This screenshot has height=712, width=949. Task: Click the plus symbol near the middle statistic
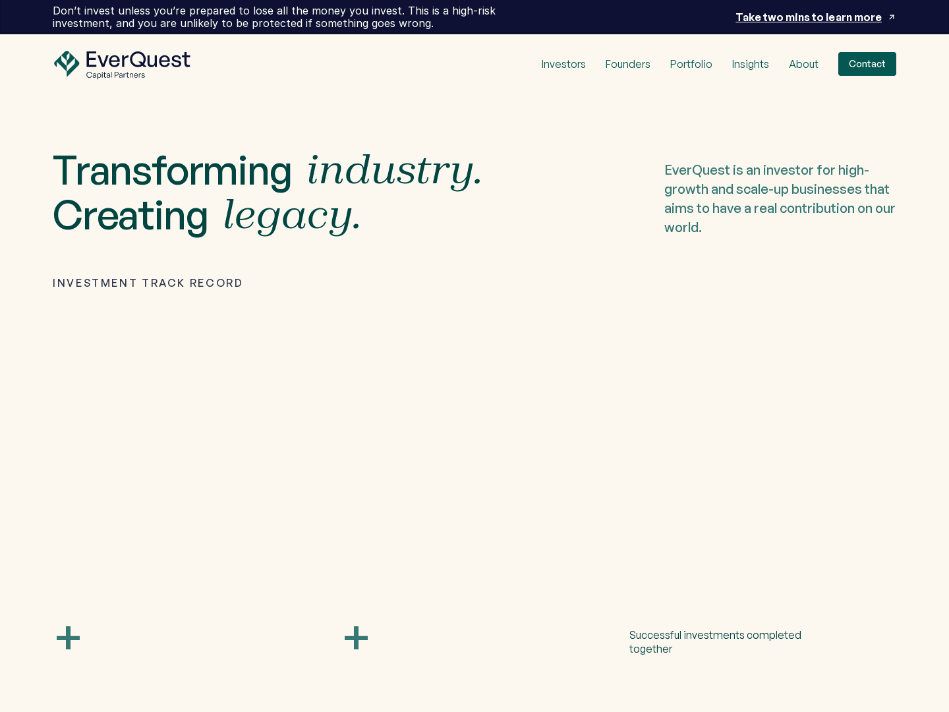tap(356, 638)
